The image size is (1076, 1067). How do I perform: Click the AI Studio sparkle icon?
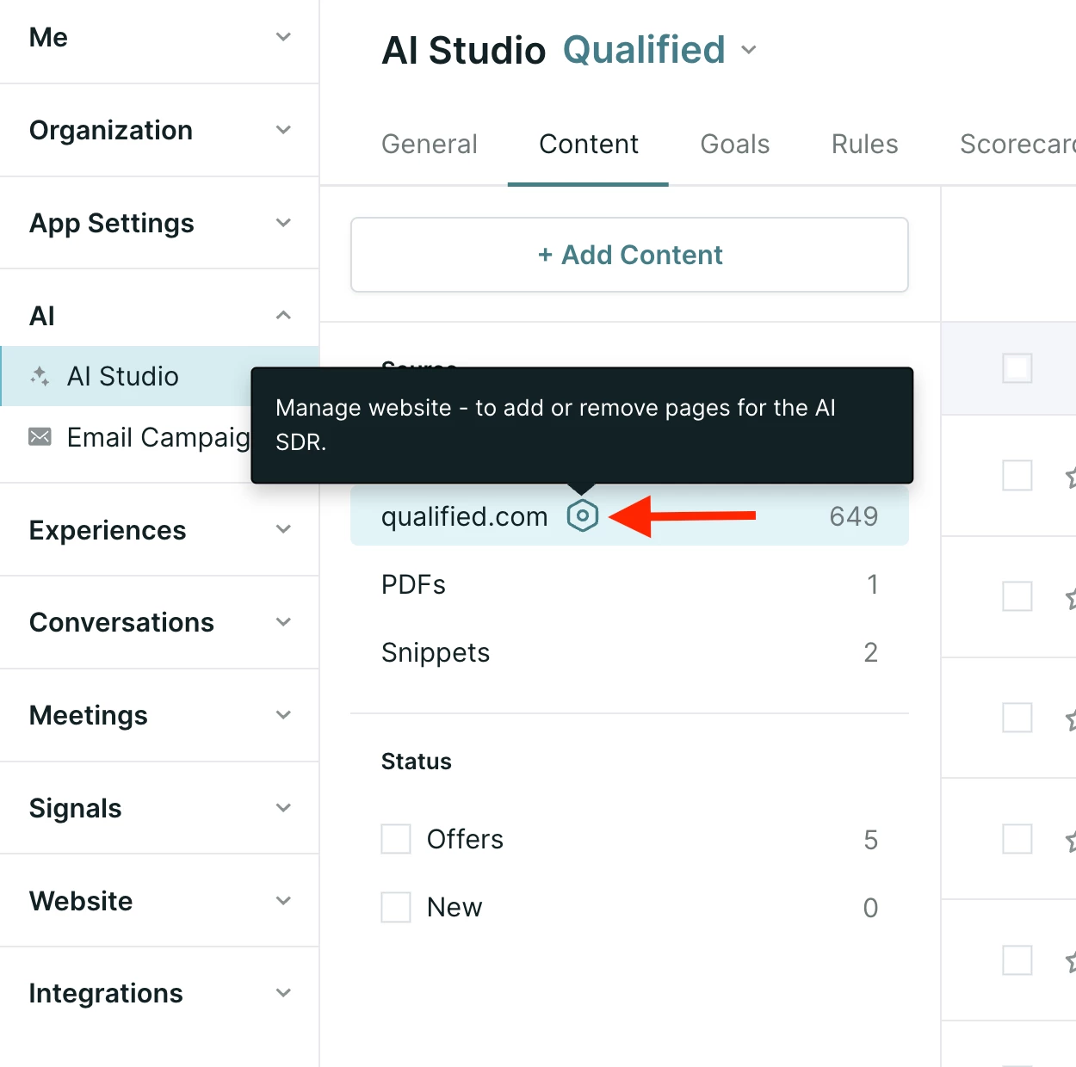coord(40,376)
